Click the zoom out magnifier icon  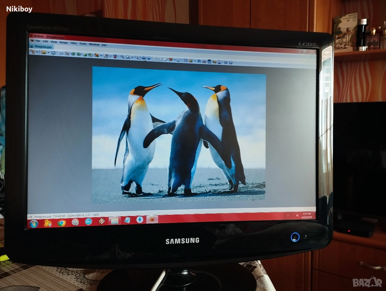(137, 57)
